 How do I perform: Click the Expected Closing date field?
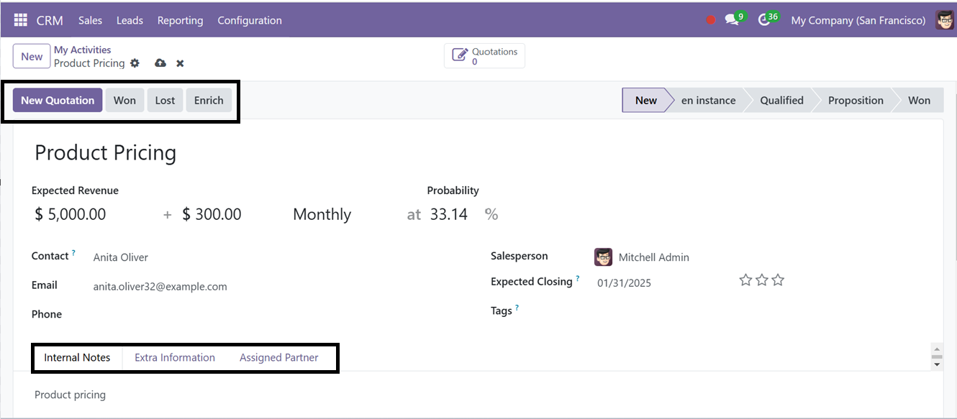(624, 282)
